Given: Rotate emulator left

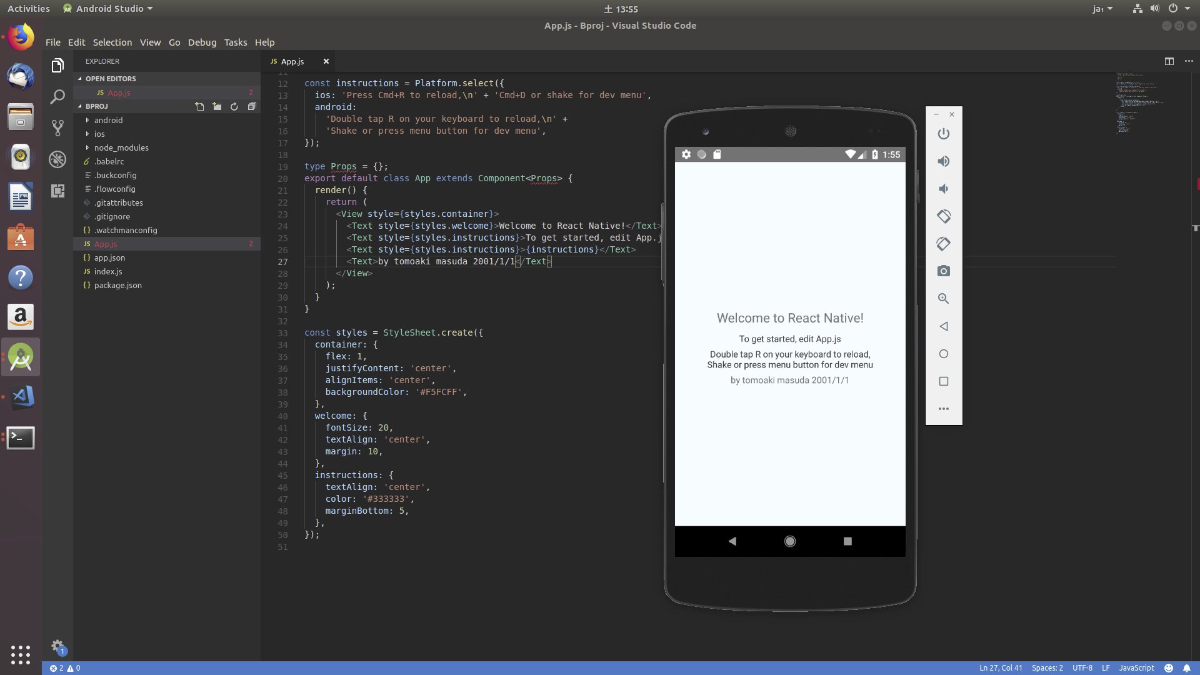Looking at the screenshot, I should pos(944,216).
